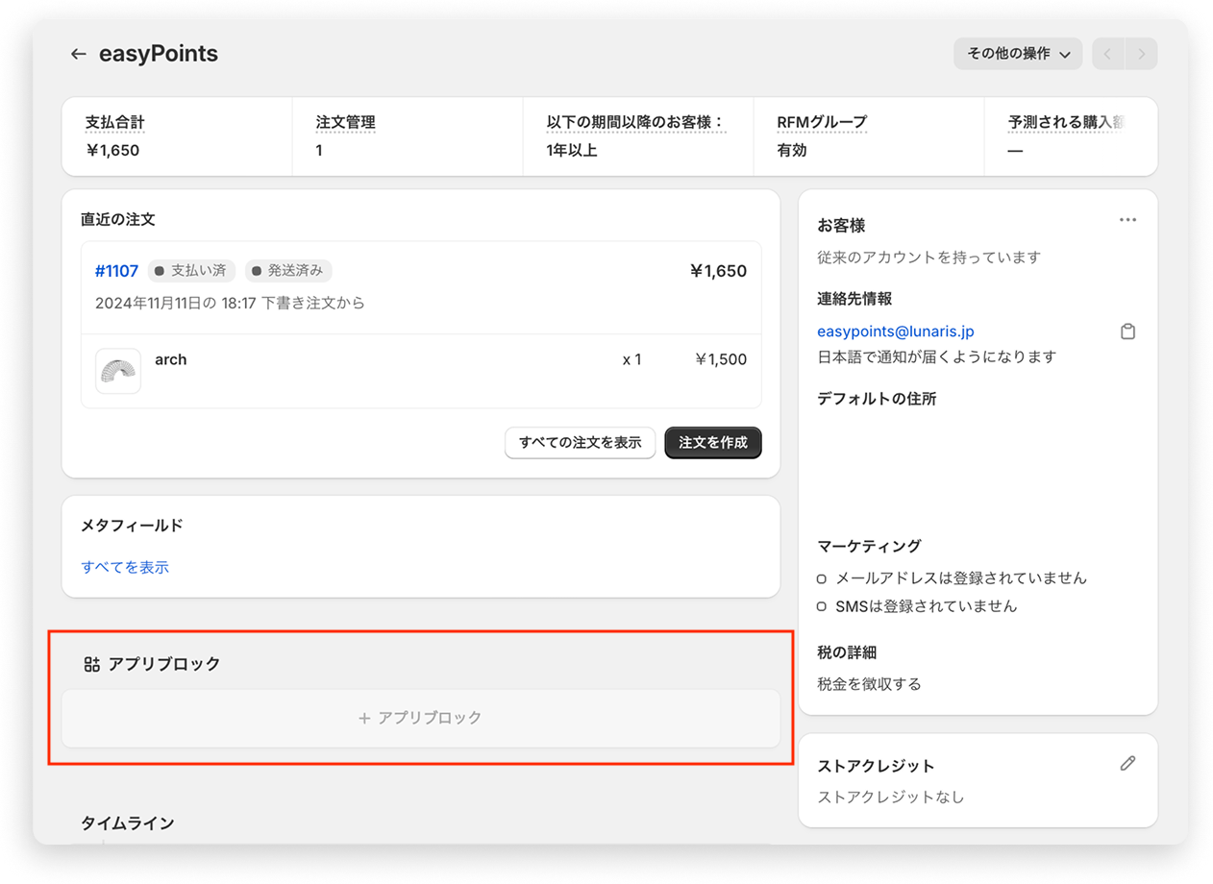The image size is (1213, 884).
Task: Click the アプリブロック heading grid icon
Action: (92, 664)
